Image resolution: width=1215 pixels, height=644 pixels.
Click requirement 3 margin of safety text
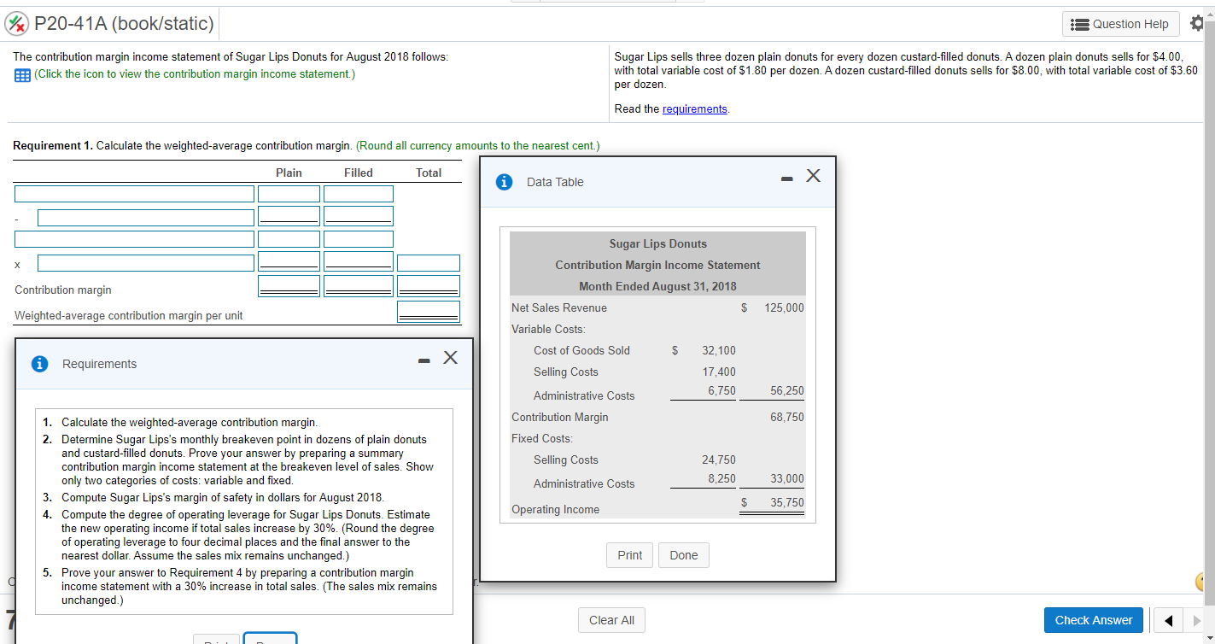(223, 497)
